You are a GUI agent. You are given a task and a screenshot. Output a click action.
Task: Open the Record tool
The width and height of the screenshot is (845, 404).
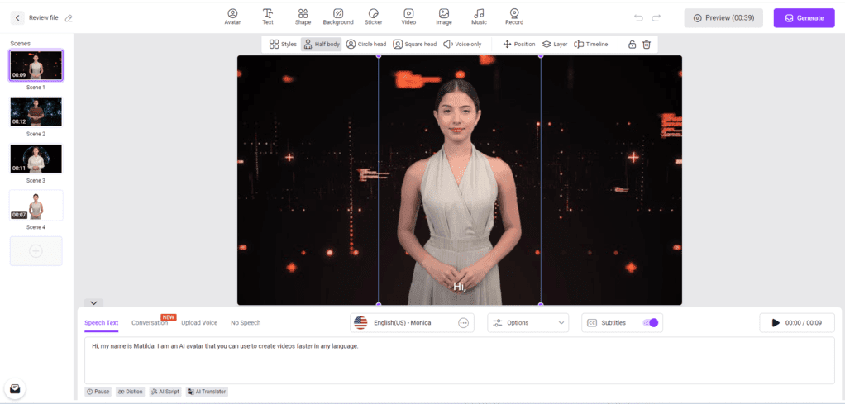[x=514, y=17]
